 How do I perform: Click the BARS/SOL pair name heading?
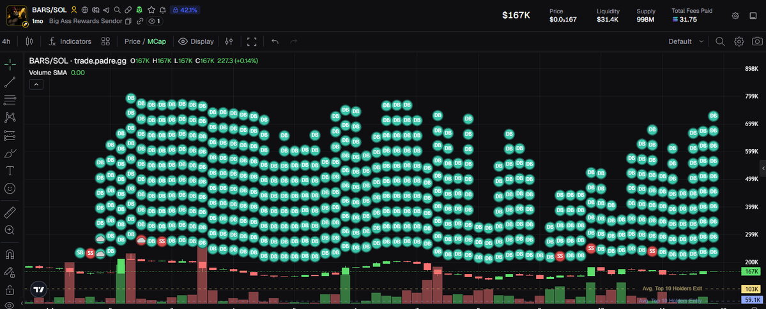tap(49, 10)
